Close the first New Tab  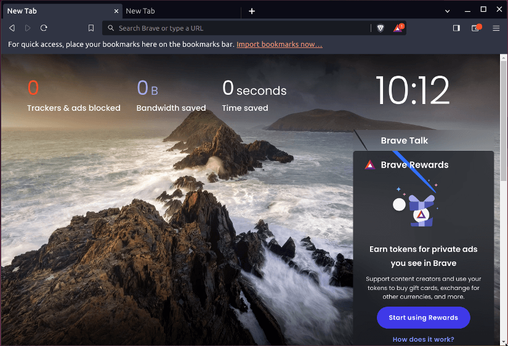(x=116, y=11)
